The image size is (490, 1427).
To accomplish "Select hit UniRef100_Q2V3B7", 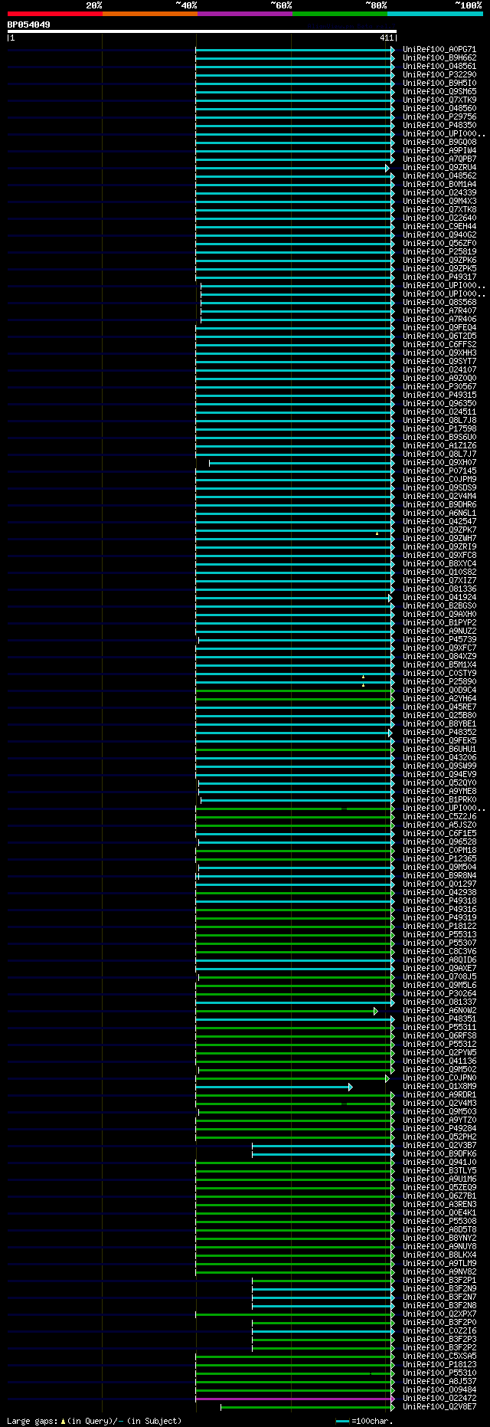I will click(x=439, y=1146).
